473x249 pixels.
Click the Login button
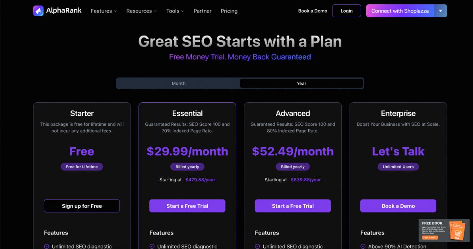pyautogui.click(x=346, y=11)
